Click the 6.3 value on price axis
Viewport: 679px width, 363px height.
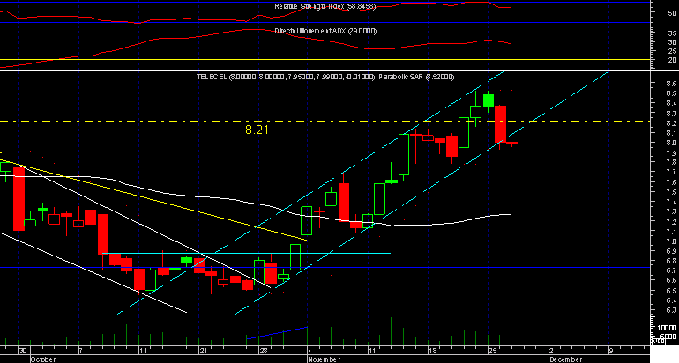[x=672, y=311]
